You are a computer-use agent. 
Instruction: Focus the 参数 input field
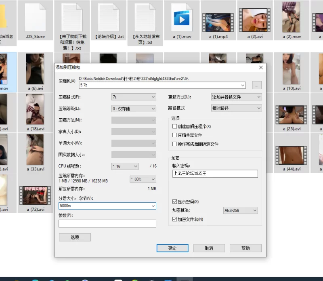click(x=107, y=224)
